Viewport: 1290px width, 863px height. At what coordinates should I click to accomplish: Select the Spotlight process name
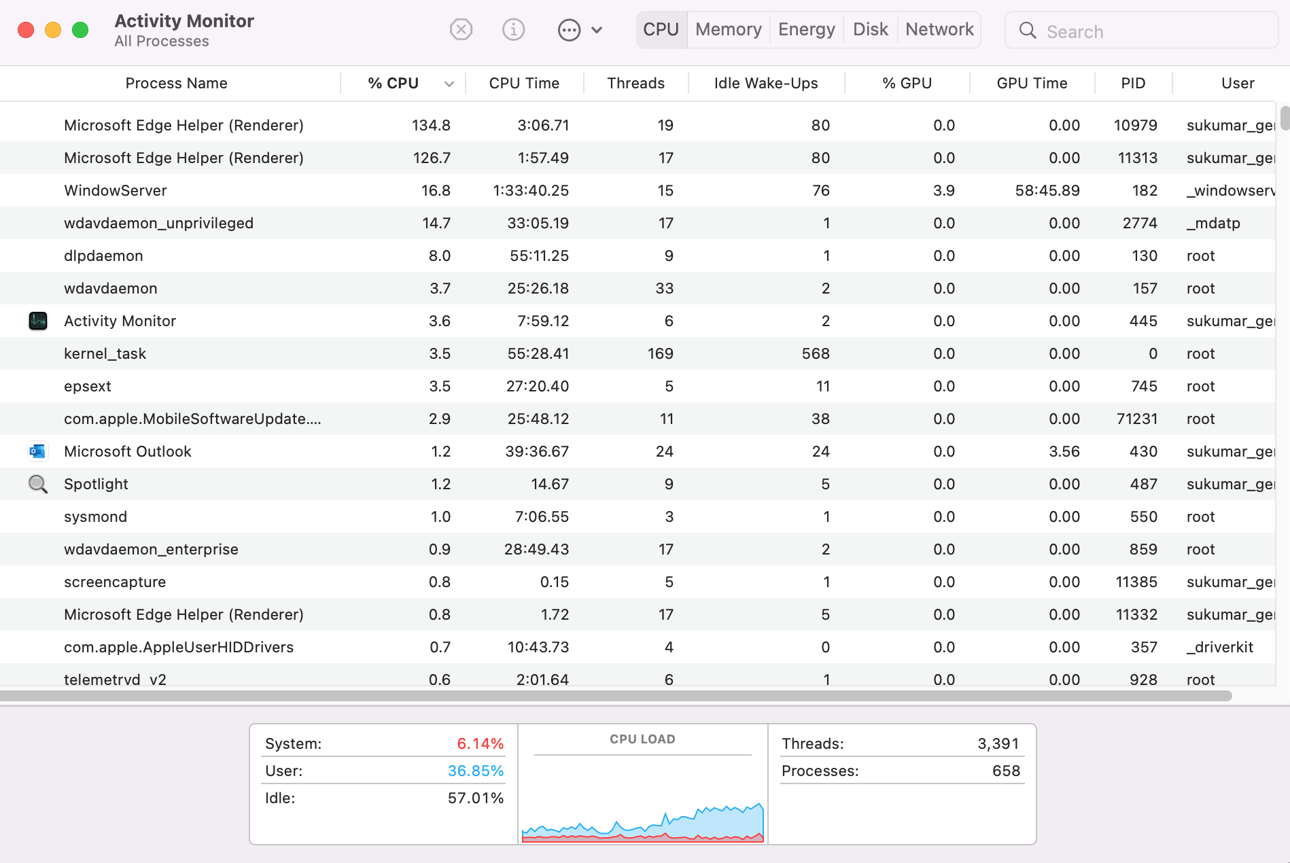point(96,484)
